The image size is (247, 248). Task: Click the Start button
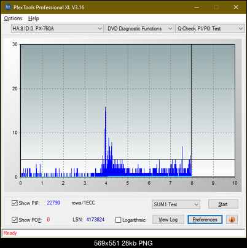point(223,204)
